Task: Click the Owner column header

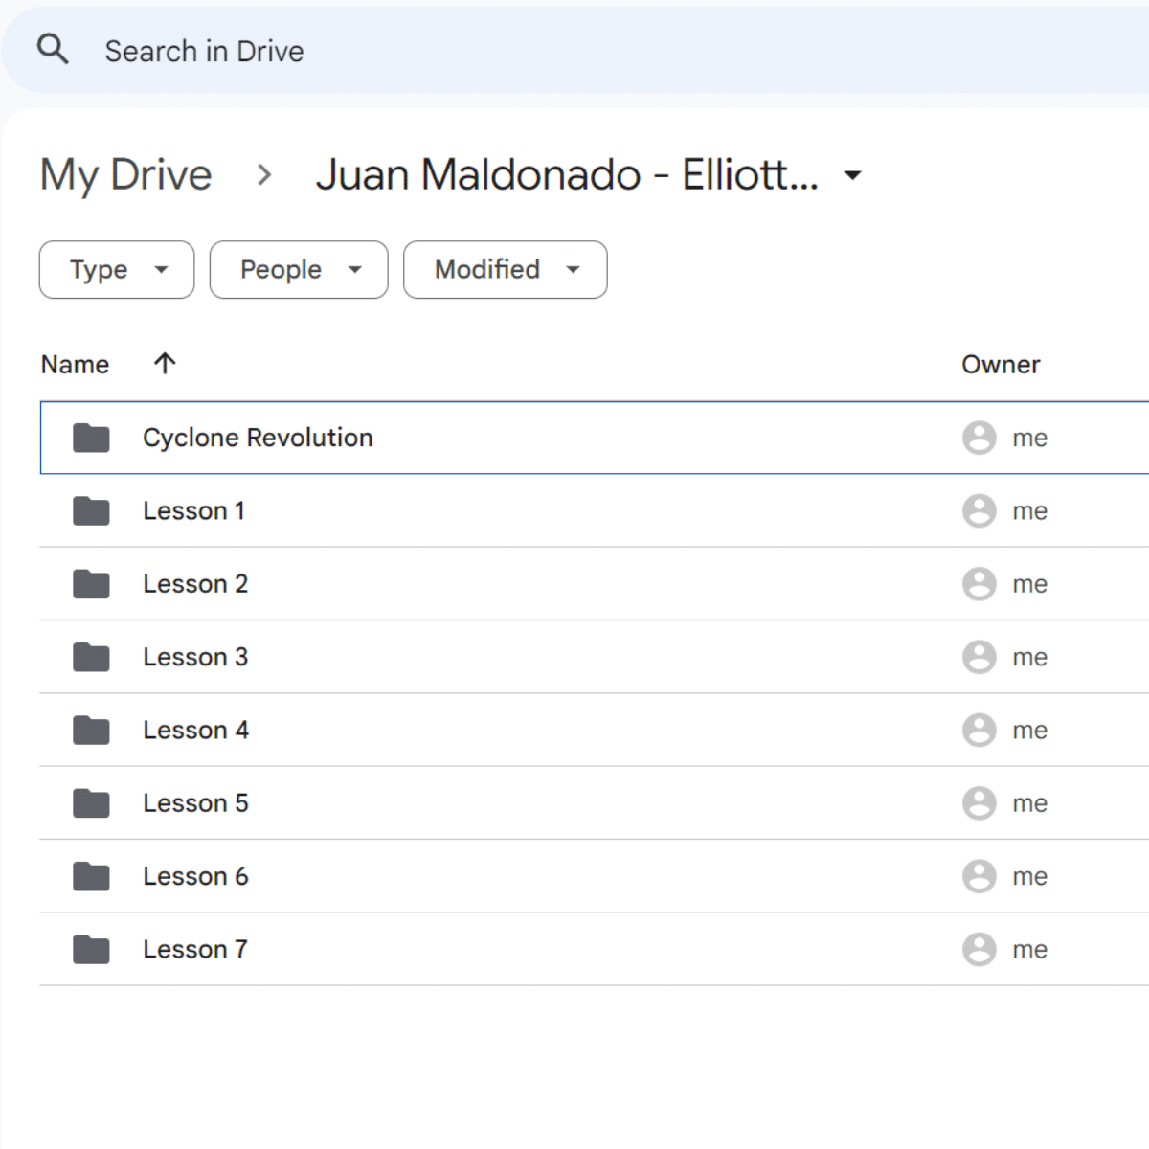Action: (x=1001, y=365)
